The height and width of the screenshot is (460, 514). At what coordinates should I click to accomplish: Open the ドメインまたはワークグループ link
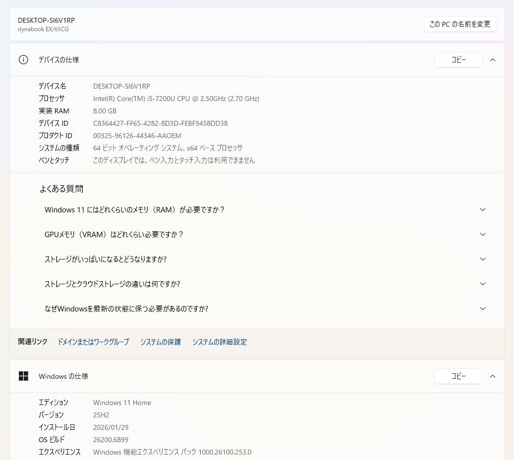coord(93,342)
